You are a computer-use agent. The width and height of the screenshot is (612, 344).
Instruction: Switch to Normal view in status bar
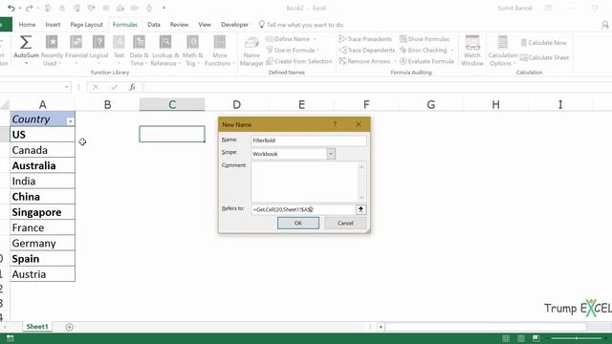pos(506,338)
